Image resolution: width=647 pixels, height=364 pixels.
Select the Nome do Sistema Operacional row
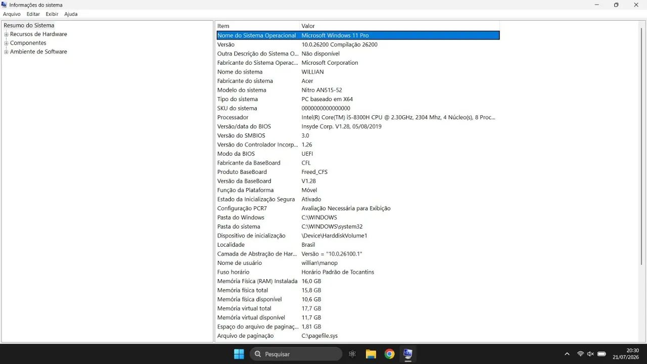coord(358,35)
